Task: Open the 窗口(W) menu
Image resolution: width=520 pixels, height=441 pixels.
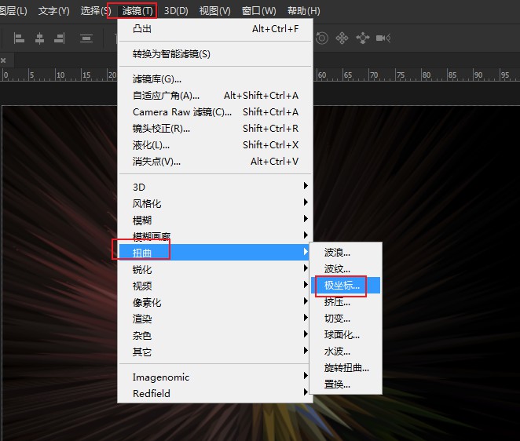Action: tap(258, 11)
